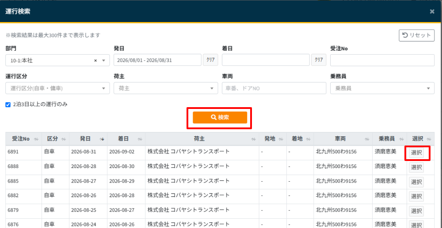This screenshot has height=228, width=442.
Task: Click the 発日 date range field
Action: click(x=158, y=60)
